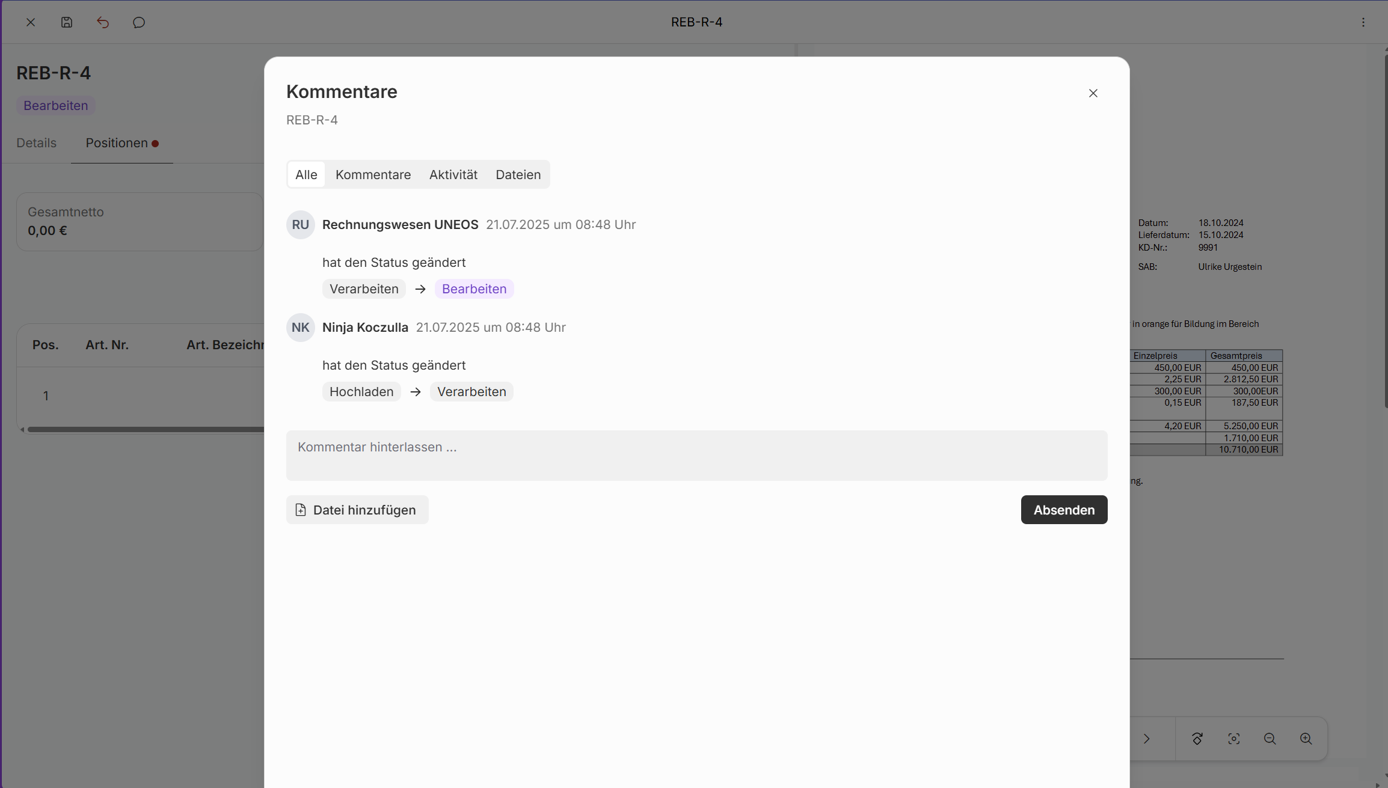Open the Dateien filter tab

[x=518, y=175]
